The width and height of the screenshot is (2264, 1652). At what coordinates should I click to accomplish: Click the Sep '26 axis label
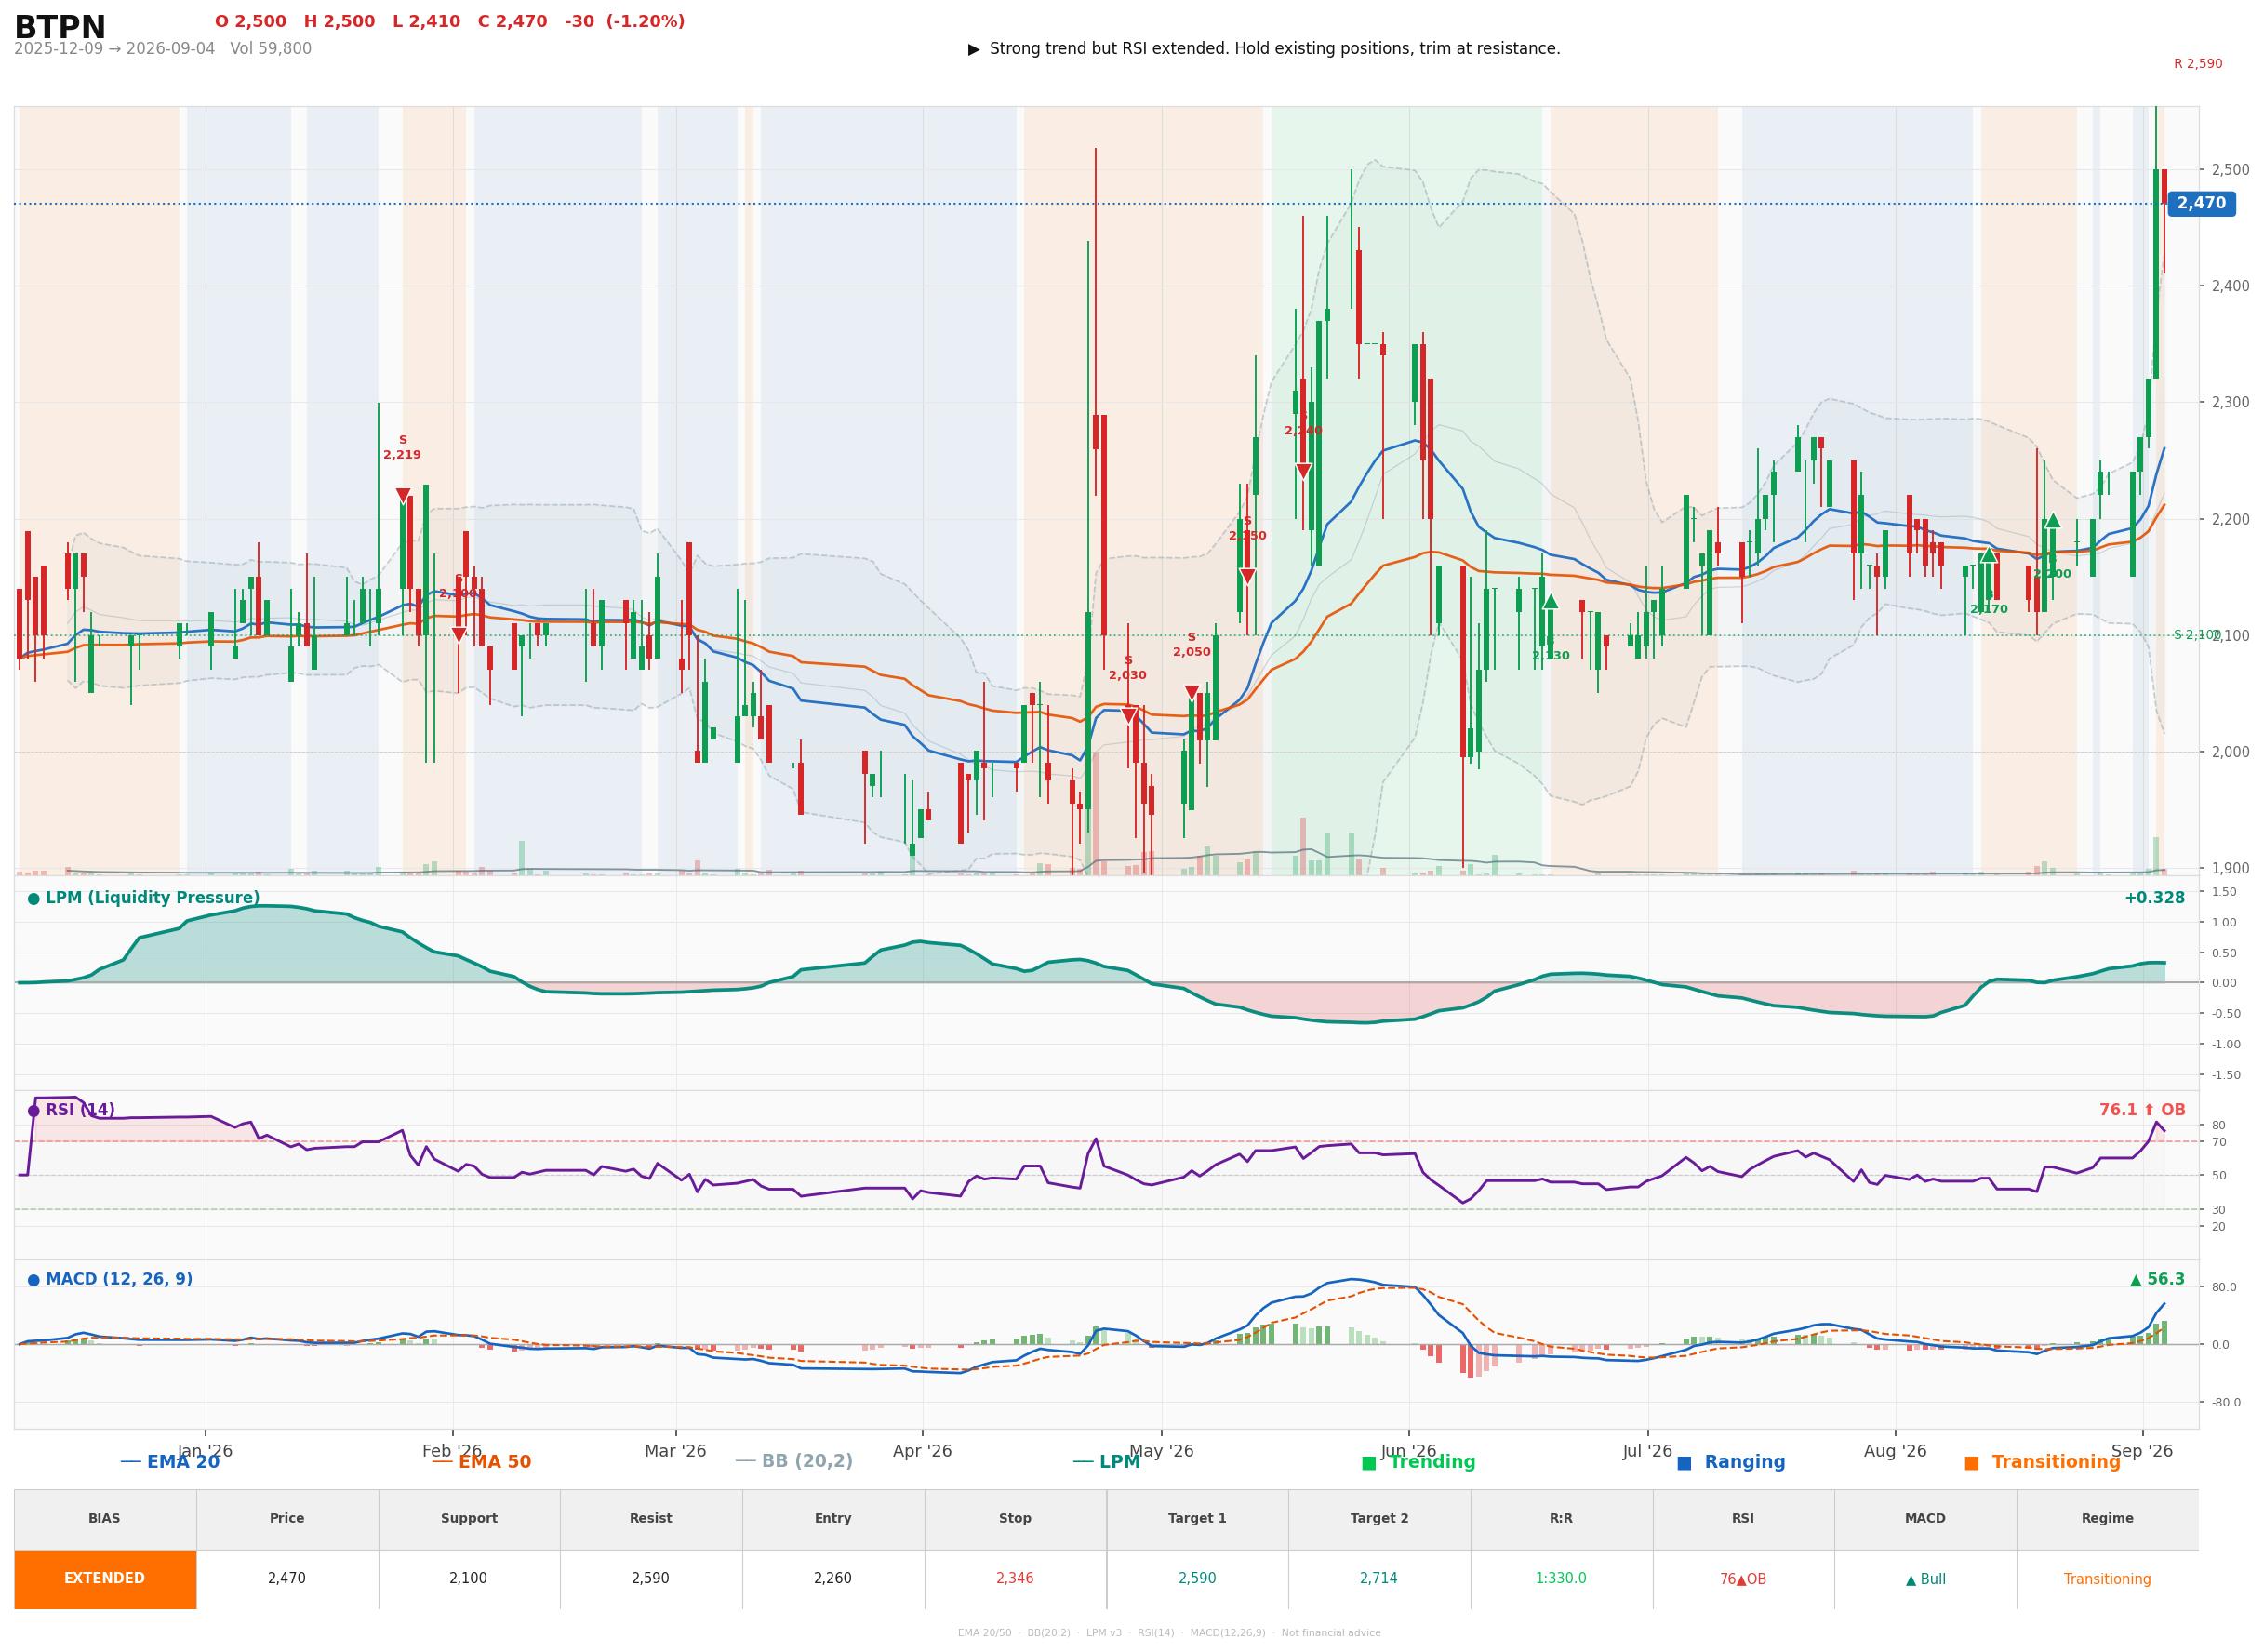[2142, 1451]
